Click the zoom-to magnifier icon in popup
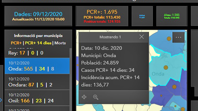Viewport: 198px width, 111px height. pyautogui.click(x=95, y=97)
